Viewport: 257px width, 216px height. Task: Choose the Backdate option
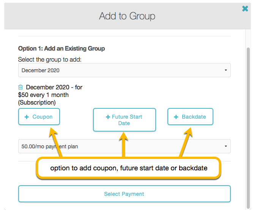tap(190, 117)
